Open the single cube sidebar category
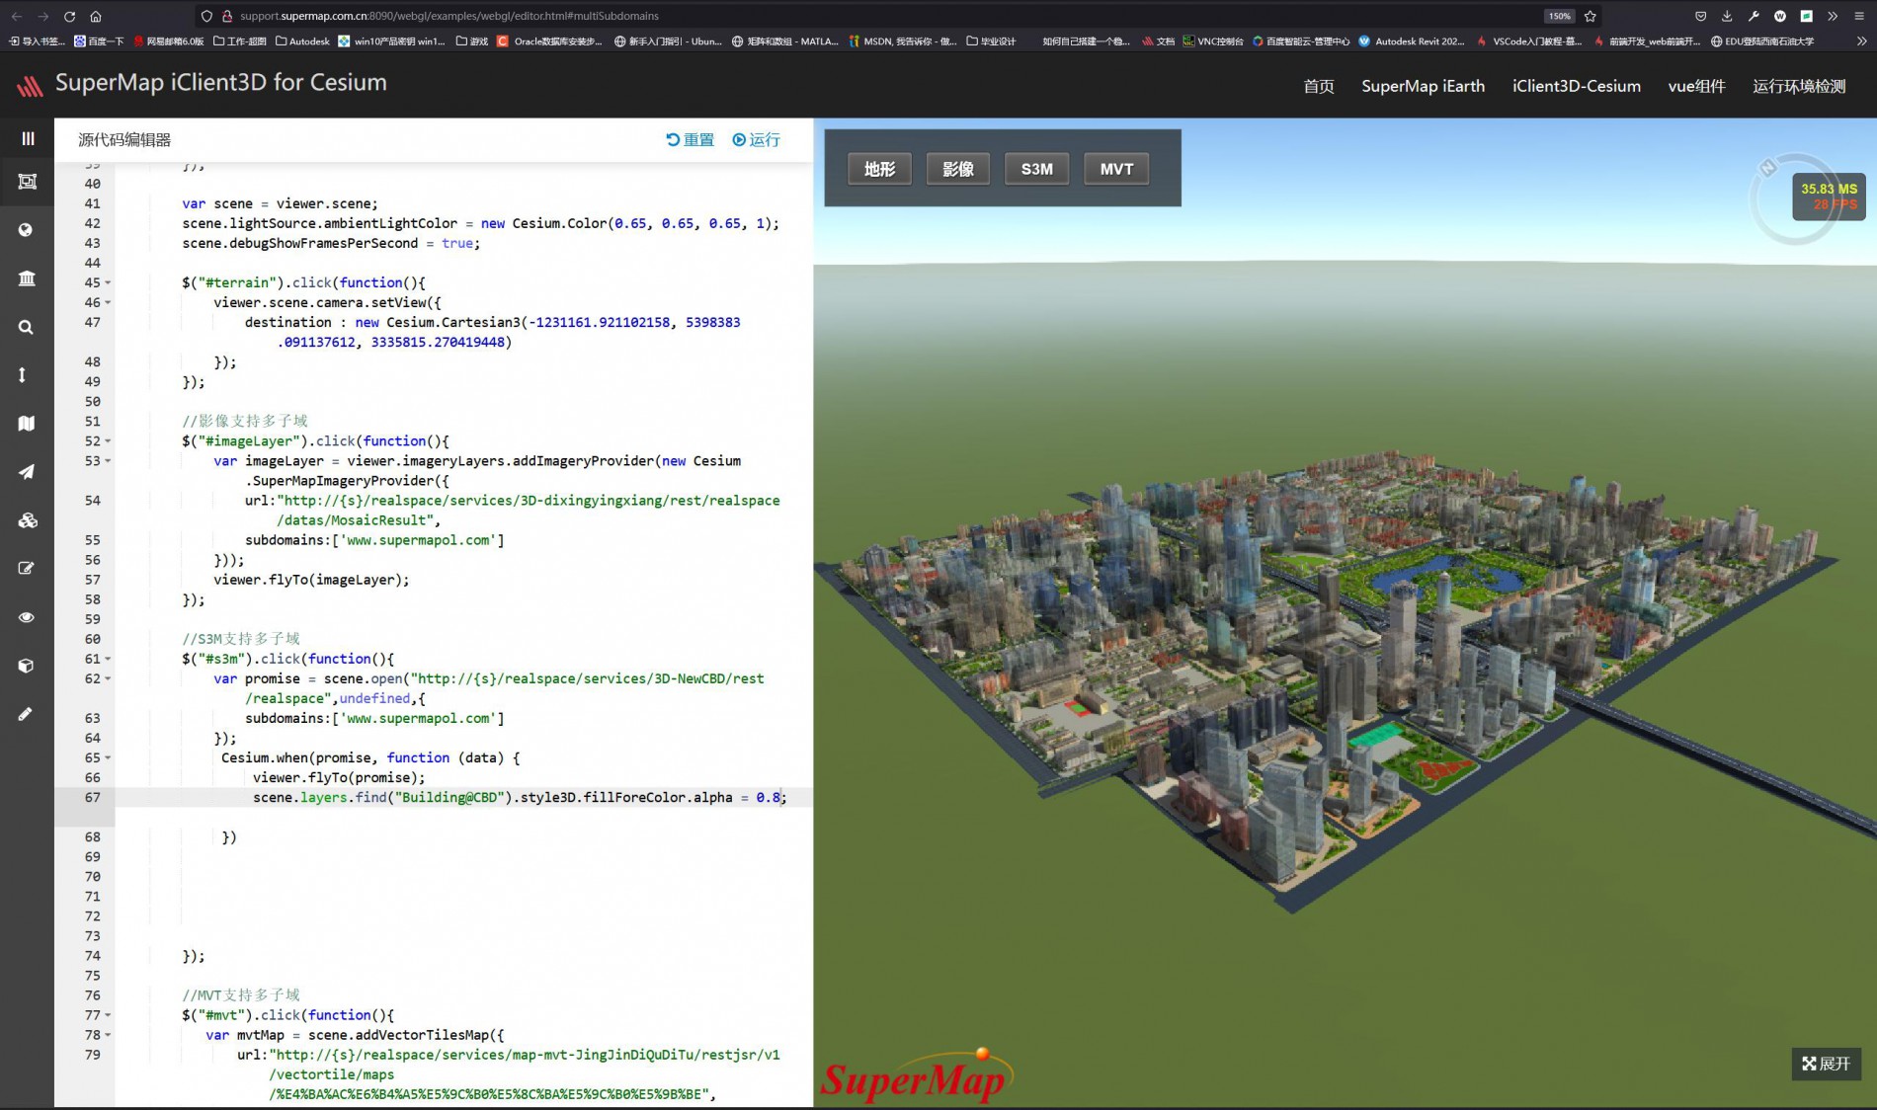The width and height of the screenshot is (1877, 1110). tap(27, 666)
